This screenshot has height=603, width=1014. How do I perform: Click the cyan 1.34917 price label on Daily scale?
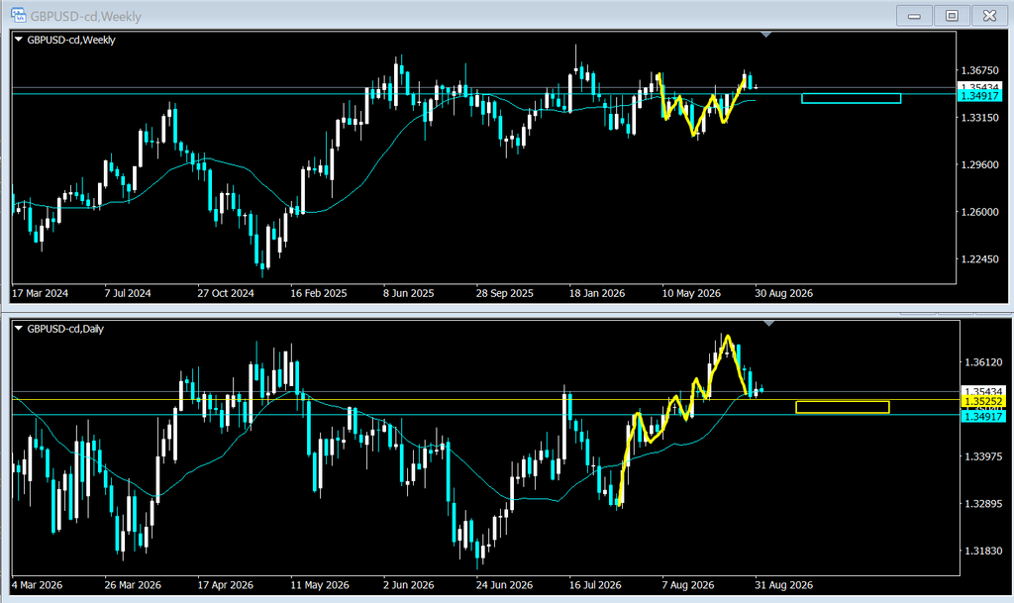point(982,417)
